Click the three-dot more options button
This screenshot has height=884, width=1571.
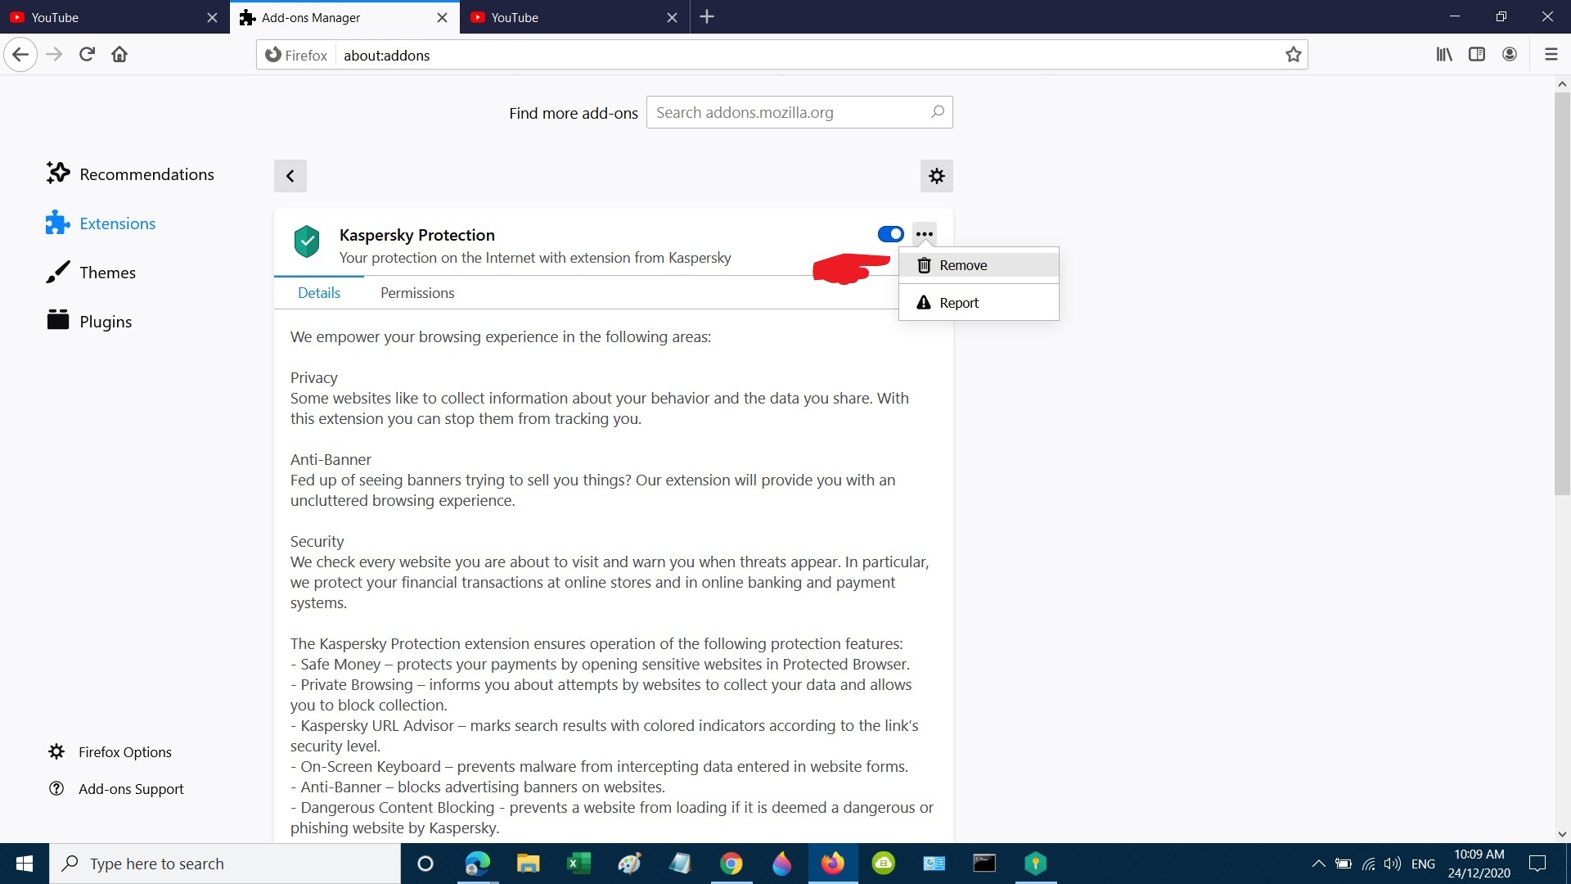(925, 234)
